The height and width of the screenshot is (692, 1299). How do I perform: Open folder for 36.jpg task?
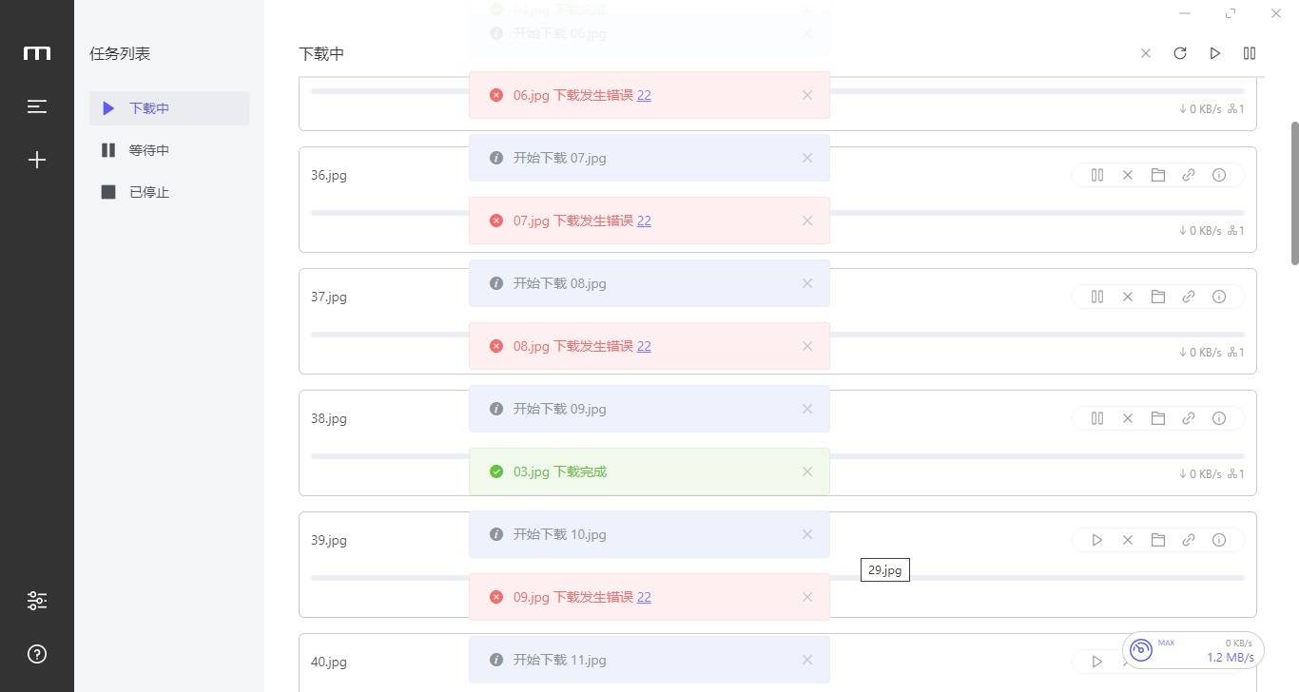(1158, 175)
